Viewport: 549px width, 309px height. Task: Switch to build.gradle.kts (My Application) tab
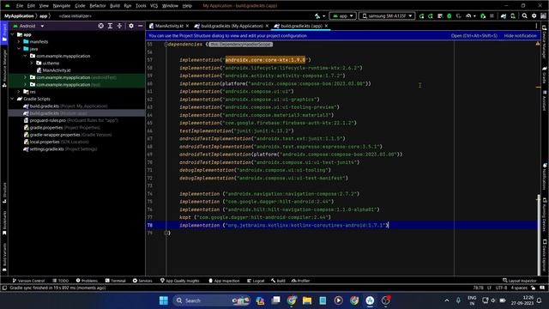click(232, 26)
